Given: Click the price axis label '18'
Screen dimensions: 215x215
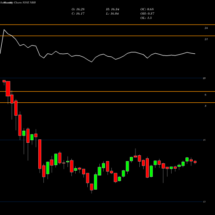Looking at the screenshot, I should coord(204,140).
